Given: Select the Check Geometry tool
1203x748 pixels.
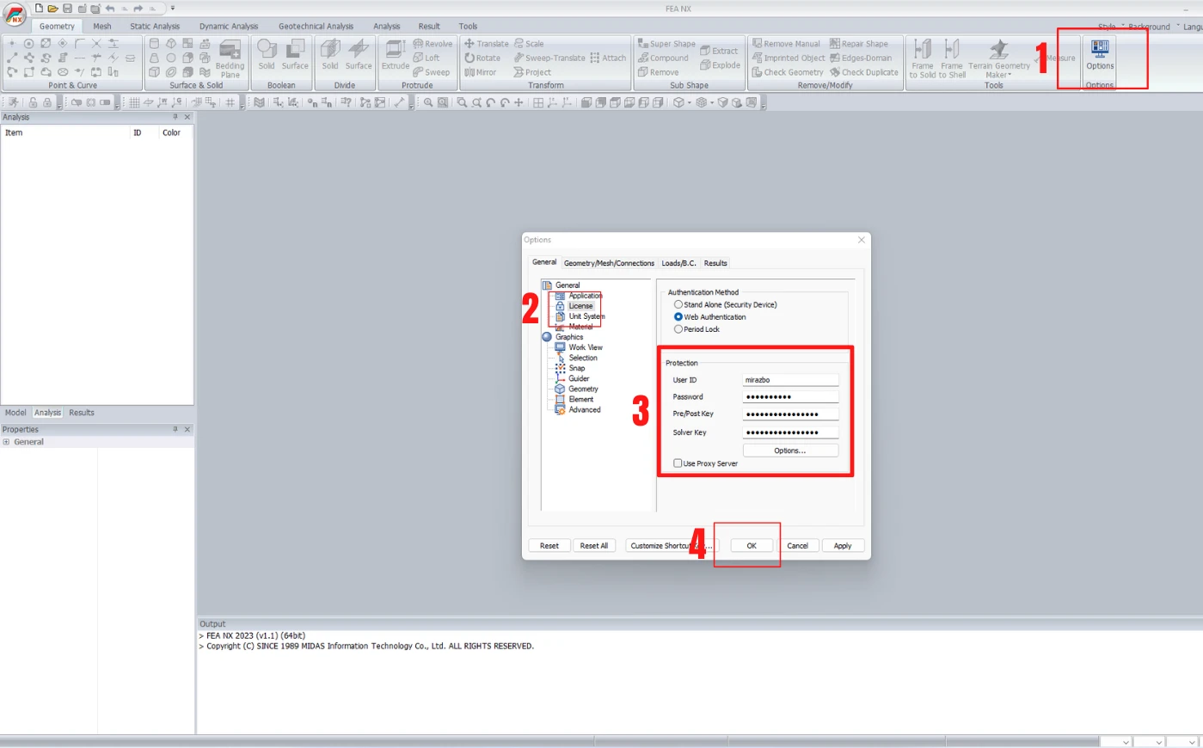Looking at the screenshot, I should pyautogui.click(x=788, y=72).
